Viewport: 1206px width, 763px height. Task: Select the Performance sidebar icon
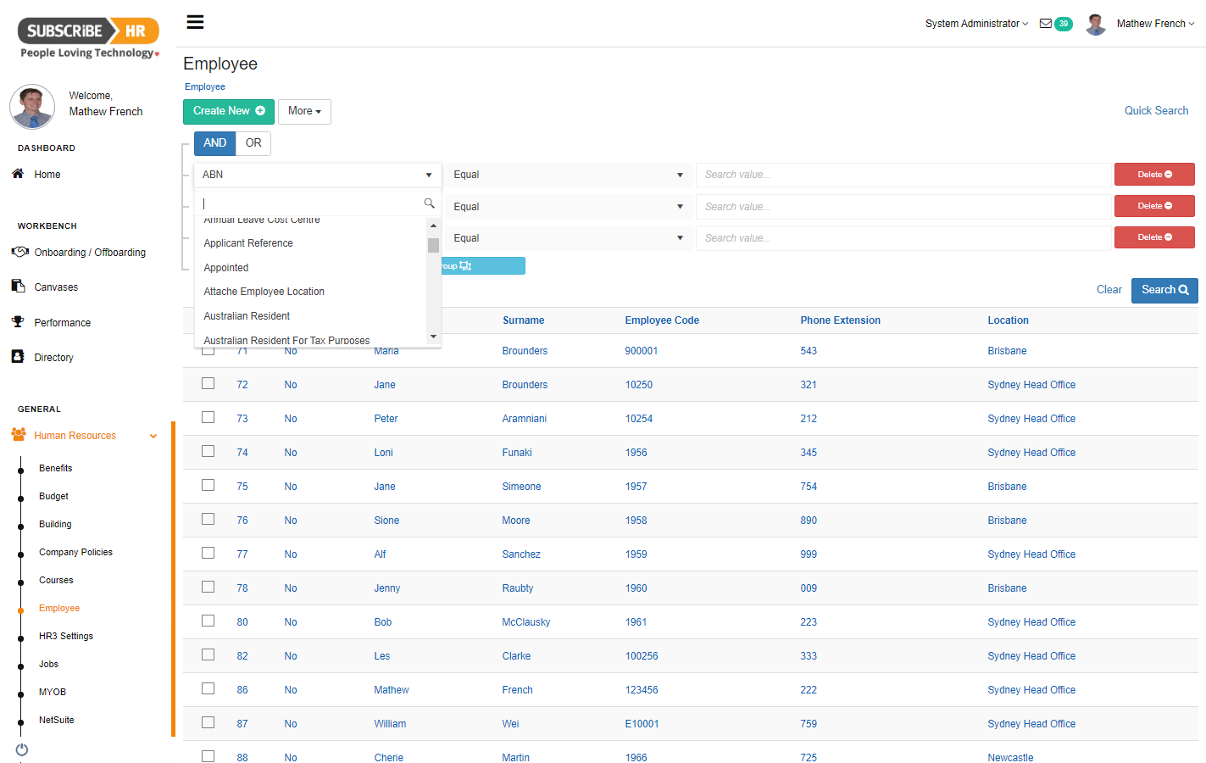point(19,322)
